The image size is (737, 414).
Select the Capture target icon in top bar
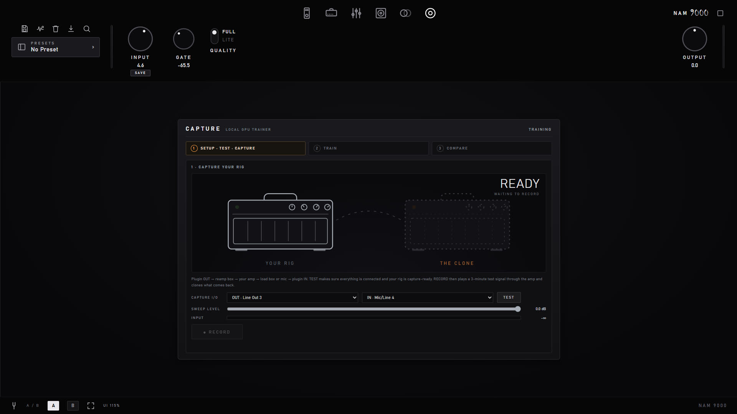click(430, 13)
